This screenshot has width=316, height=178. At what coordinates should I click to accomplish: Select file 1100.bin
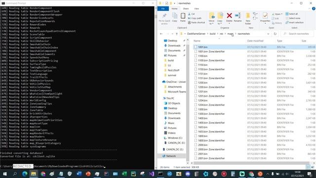[202, 56]
